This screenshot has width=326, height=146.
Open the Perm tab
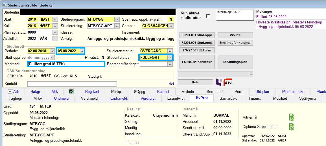coord(239,91)
